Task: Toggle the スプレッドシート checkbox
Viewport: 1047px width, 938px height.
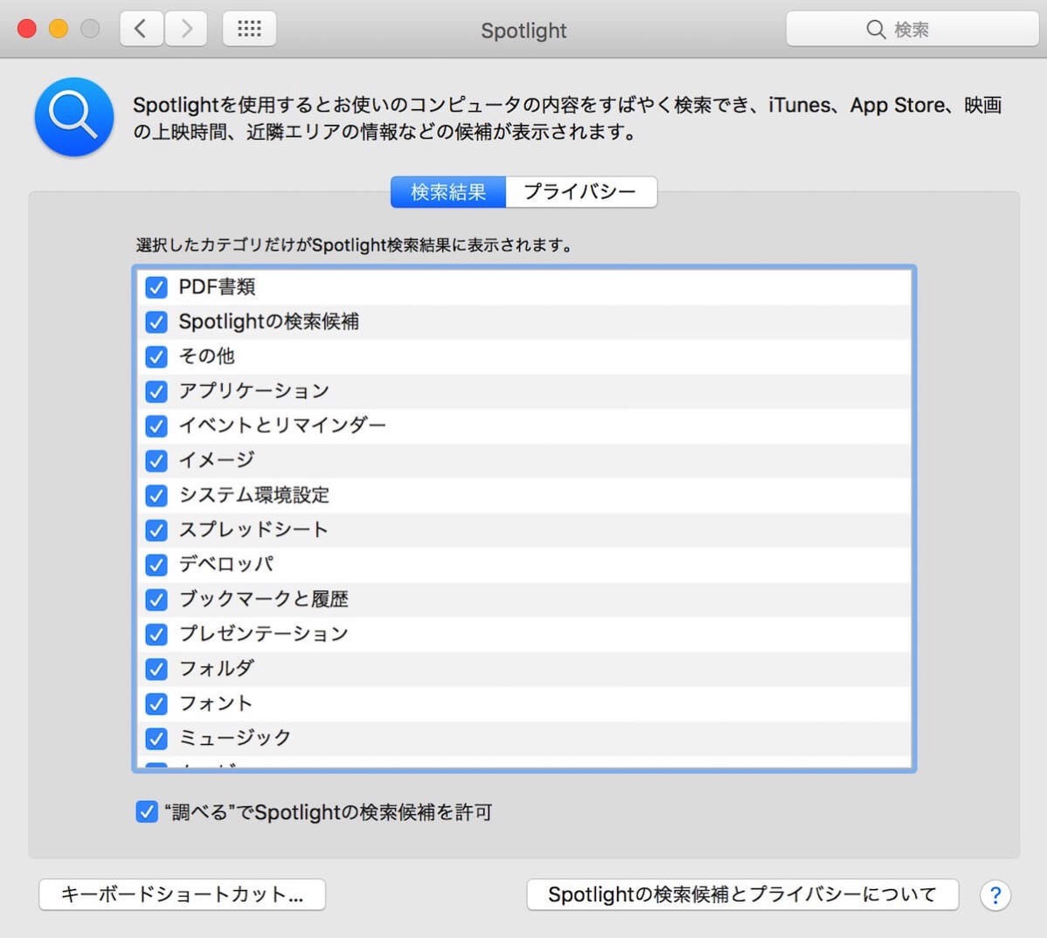Action: tap(156, 530)
